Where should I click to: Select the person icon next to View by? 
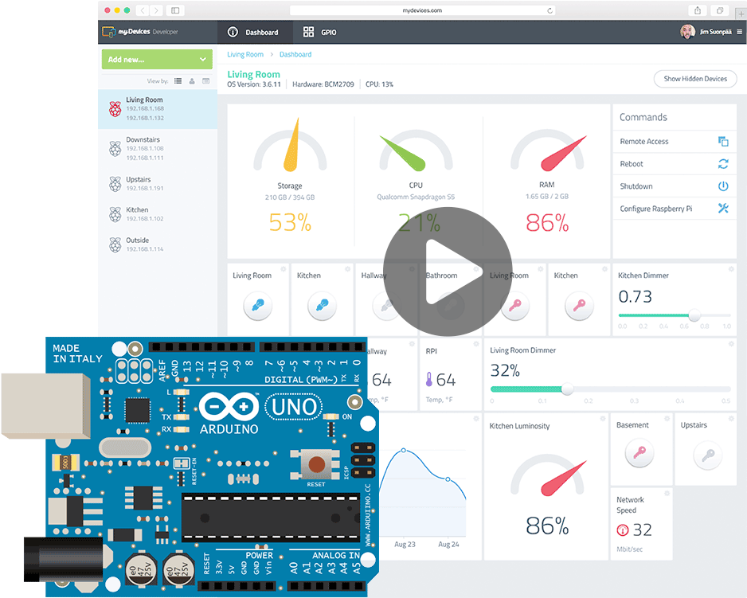(192, 81)
